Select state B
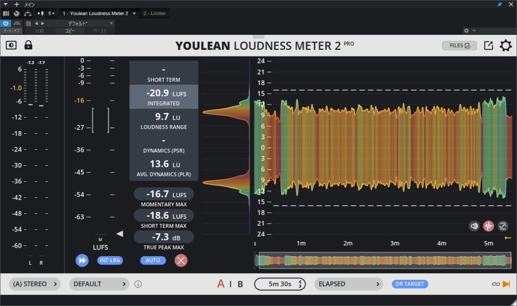The image size is (517, 306). coord(240,284)
